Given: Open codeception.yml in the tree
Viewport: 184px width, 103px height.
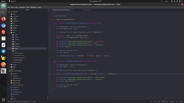Looking at the screenshot, I should click(x=17, y=78).
